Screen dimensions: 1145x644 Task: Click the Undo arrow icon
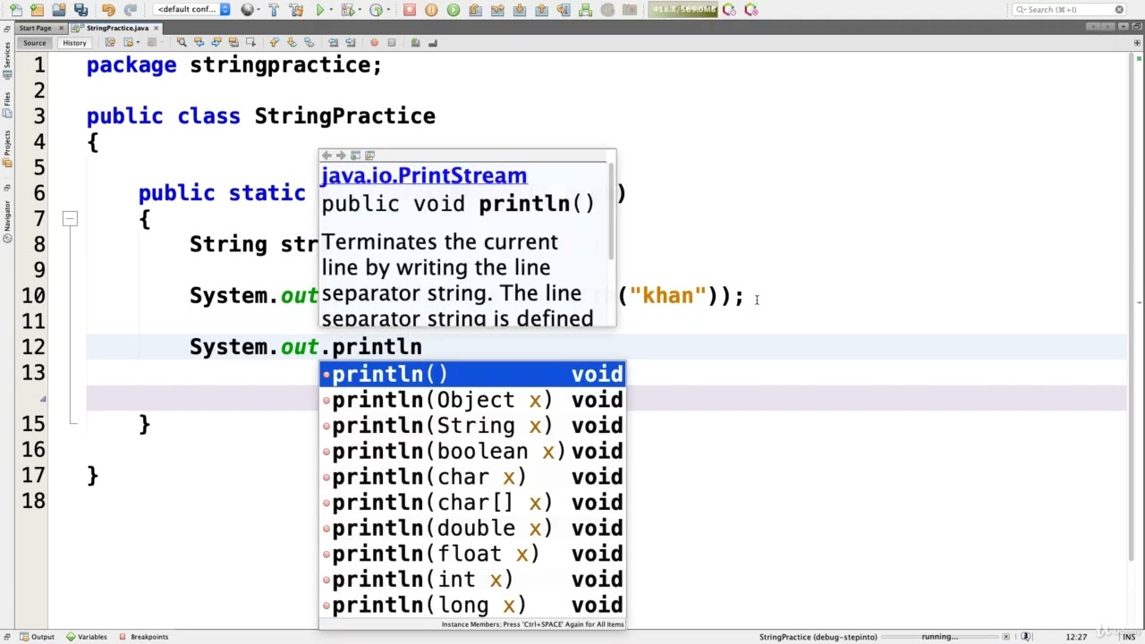pyautogui.click(x=108, y=10)
